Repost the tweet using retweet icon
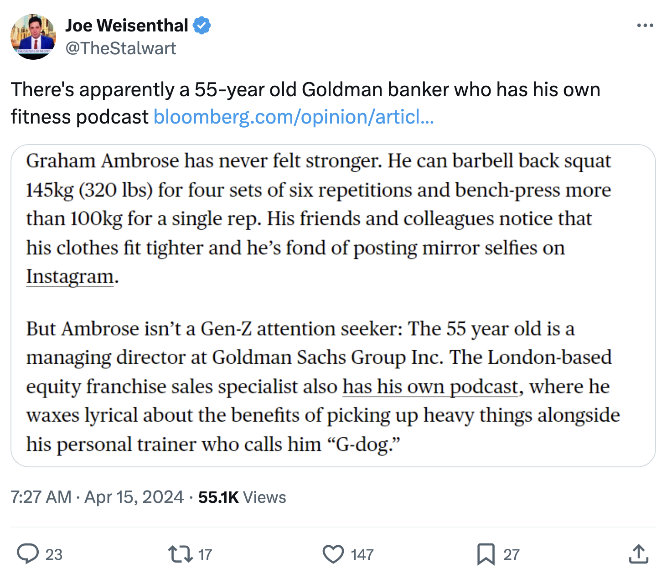Viewport: 672px width, 579px height. point(181,554)
